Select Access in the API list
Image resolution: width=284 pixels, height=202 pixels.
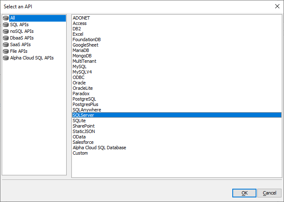[x=80, y=23]
